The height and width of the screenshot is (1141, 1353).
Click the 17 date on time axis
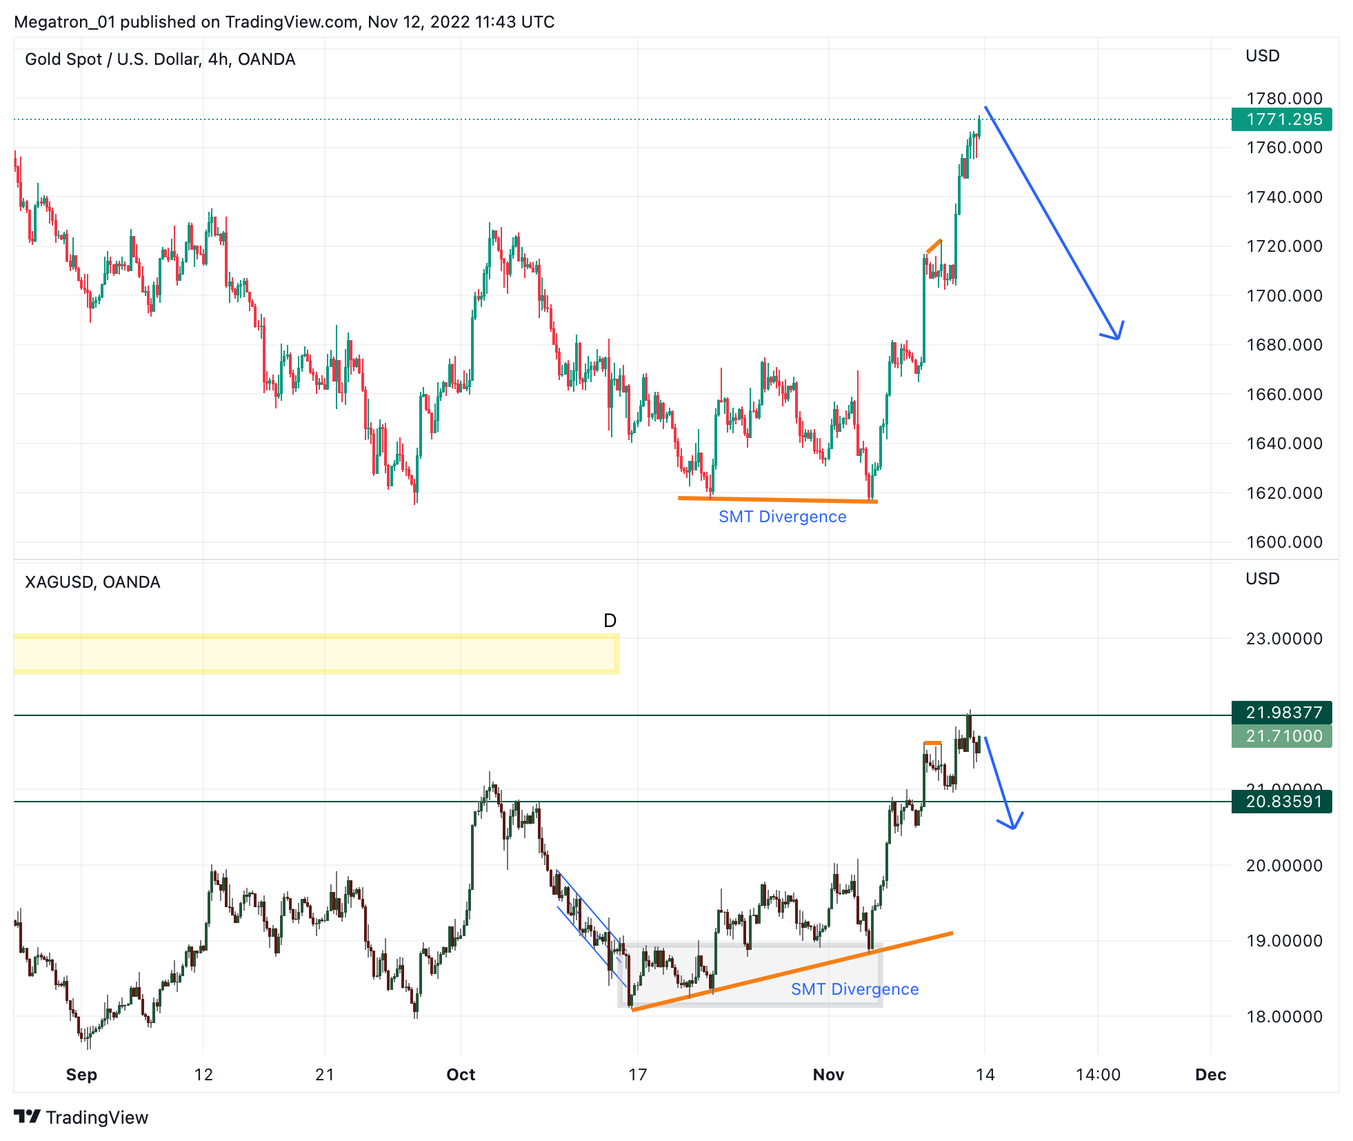(x=638, y=1074)
